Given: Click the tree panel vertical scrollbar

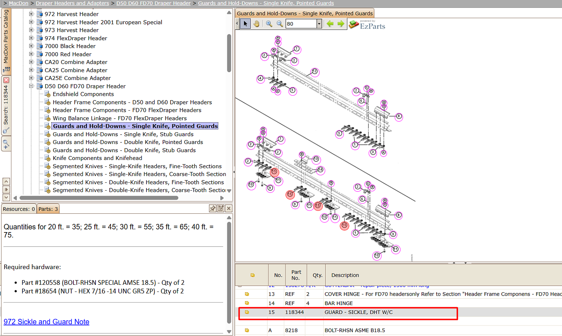Looking at the screenshot, I should 229,53.
